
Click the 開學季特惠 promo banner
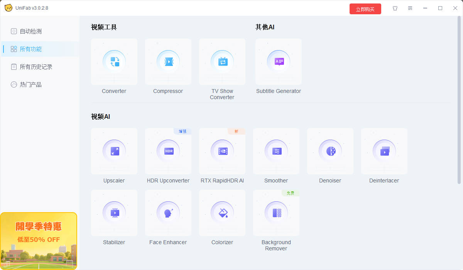pyautogui.click(x=39, y=241)
